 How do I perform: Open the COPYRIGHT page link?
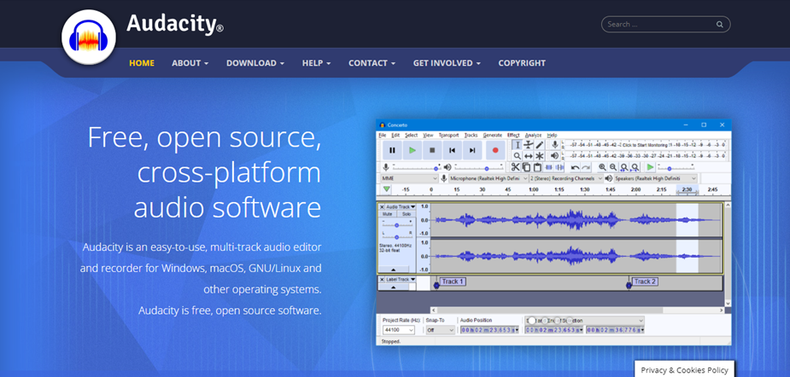click(x=522, y=63)
